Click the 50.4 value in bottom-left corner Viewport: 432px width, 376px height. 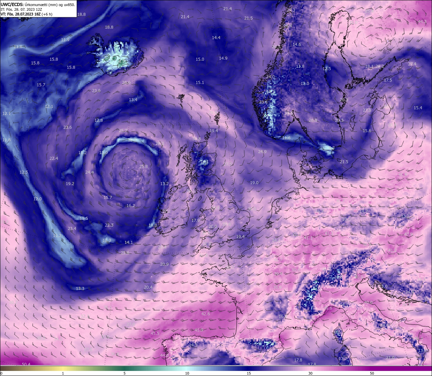[x=26, y=364]
